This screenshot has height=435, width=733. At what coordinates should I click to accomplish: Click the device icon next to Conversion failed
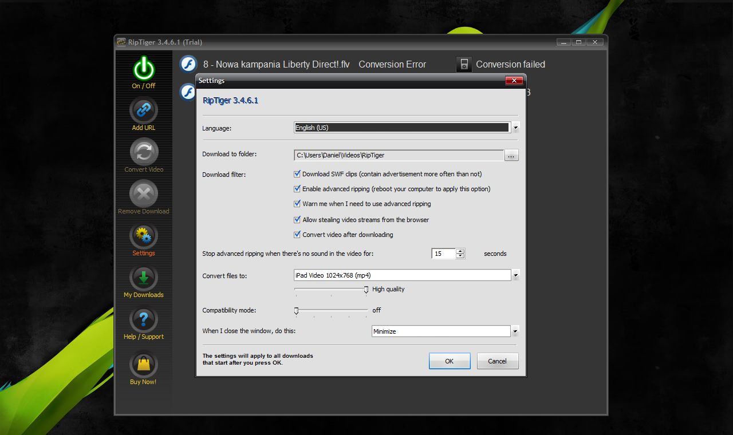464,64
